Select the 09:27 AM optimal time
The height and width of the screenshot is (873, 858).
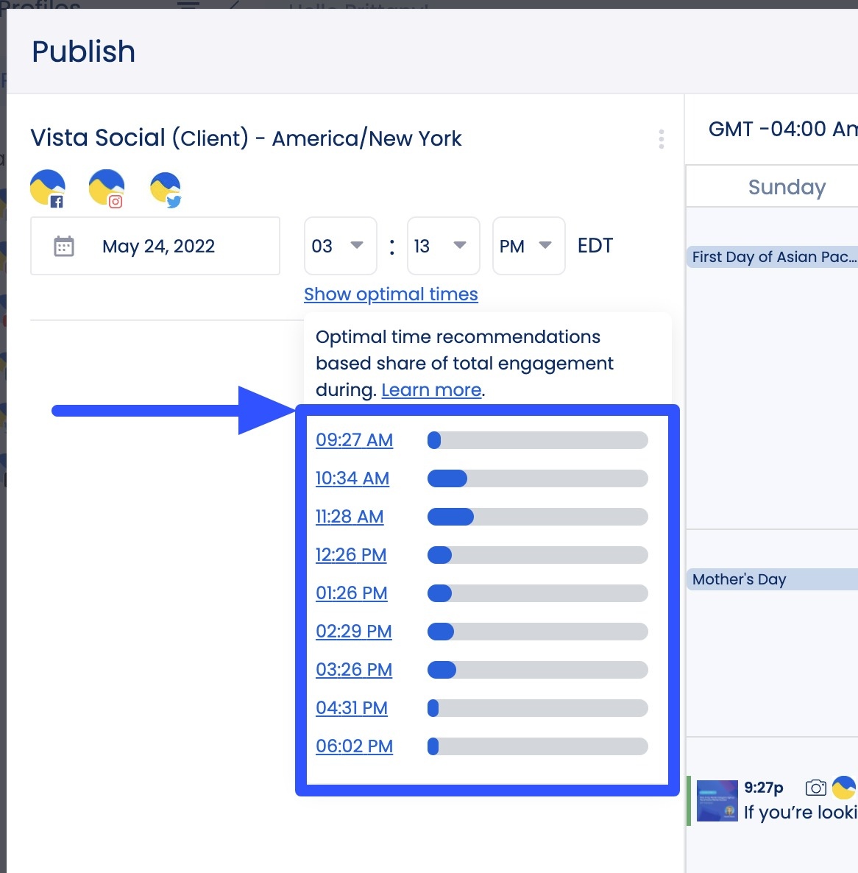click(354, 439)
